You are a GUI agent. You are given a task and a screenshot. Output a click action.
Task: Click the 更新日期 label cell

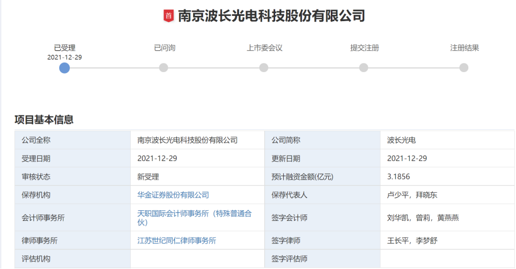(322, 158)
